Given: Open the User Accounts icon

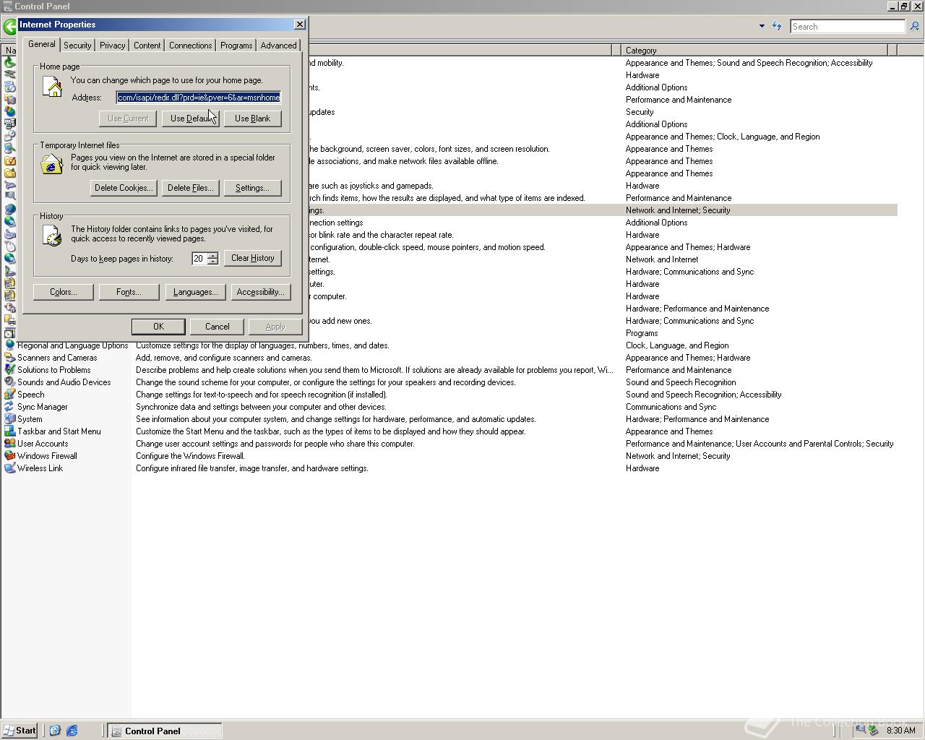Looking at the screenshot, I should (9, 444).
